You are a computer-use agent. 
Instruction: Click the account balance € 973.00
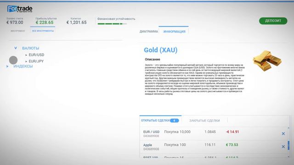click(x=15, y=22)
